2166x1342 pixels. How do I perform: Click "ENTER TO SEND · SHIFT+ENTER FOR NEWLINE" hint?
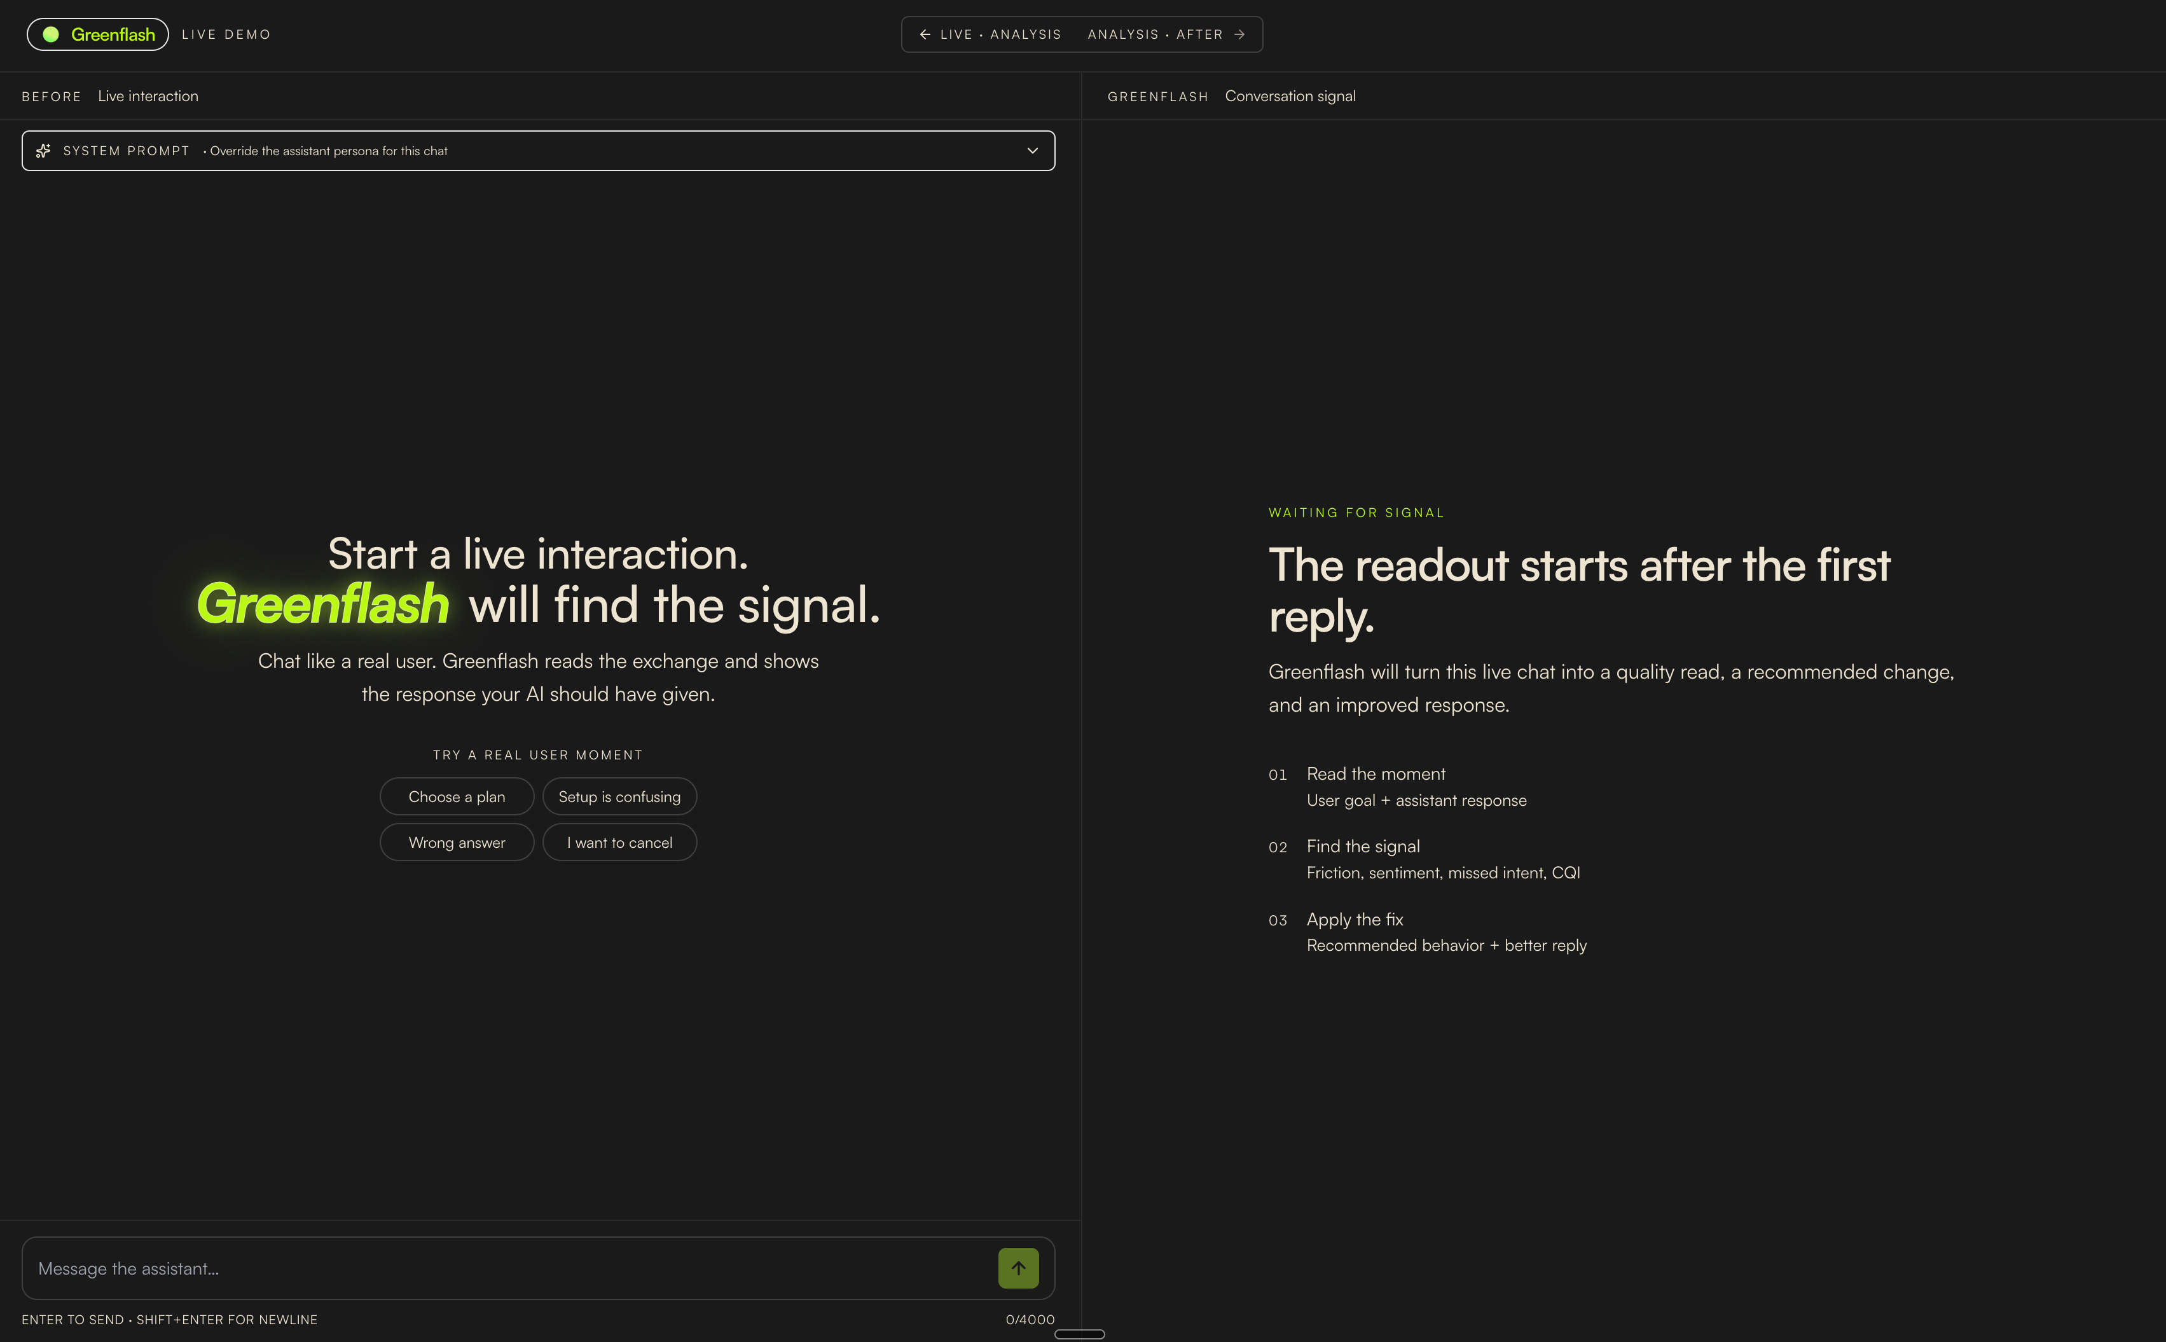170,1320
